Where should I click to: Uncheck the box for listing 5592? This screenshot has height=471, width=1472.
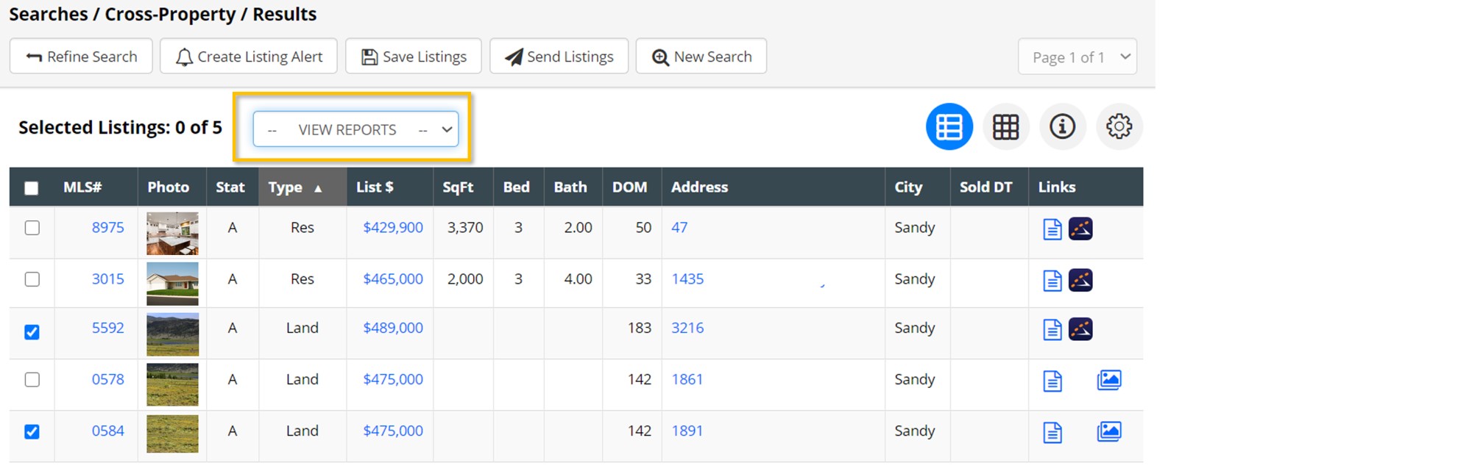[32, 332]
